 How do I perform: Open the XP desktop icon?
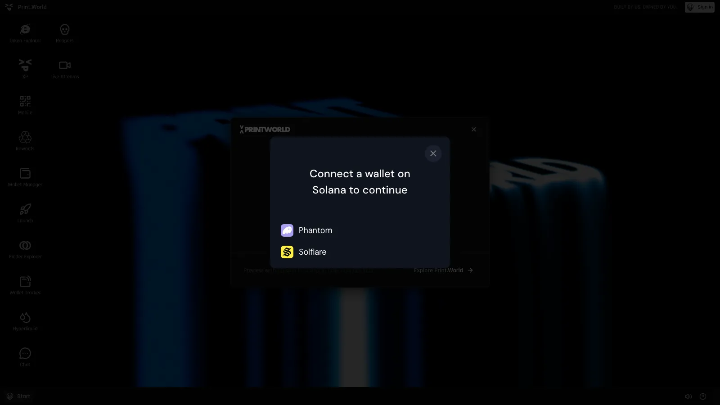tap(25, 69)
